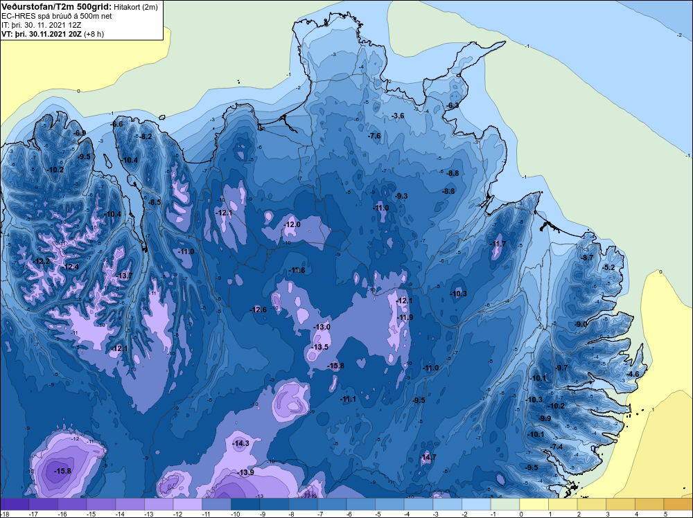Select the -8.5 temperature label

(x=155, y=202)
